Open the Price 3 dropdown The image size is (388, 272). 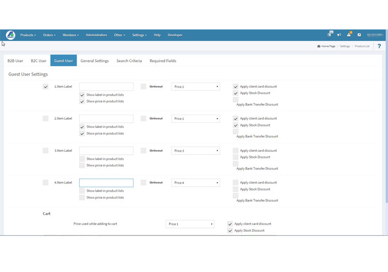coord(196,151)
